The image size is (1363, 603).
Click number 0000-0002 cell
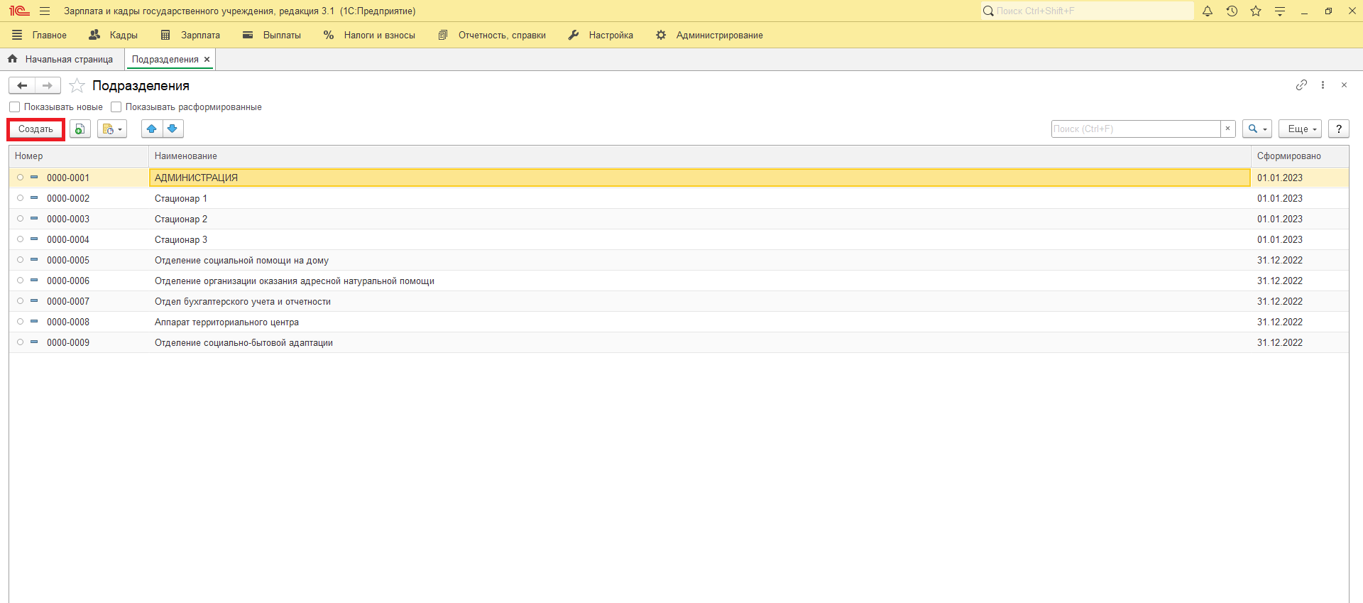click(x=68, y=198)
